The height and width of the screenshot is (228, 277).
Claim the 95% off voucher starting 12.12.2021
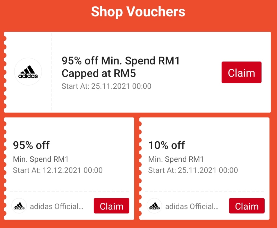tap(111, 206)
